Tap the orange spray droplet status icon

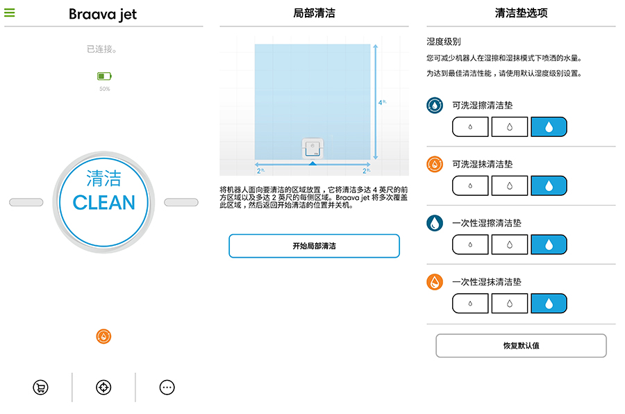click(103, 336)
